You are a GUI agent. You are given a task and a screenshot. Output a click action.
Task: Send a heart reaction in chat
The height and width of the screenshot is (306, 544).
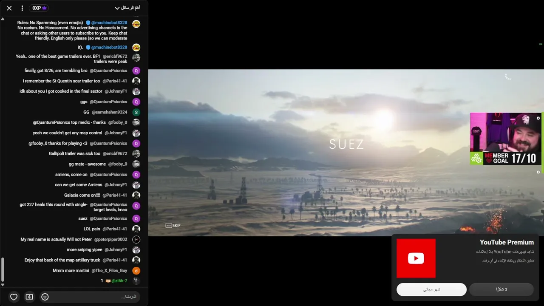click(14, 297)
